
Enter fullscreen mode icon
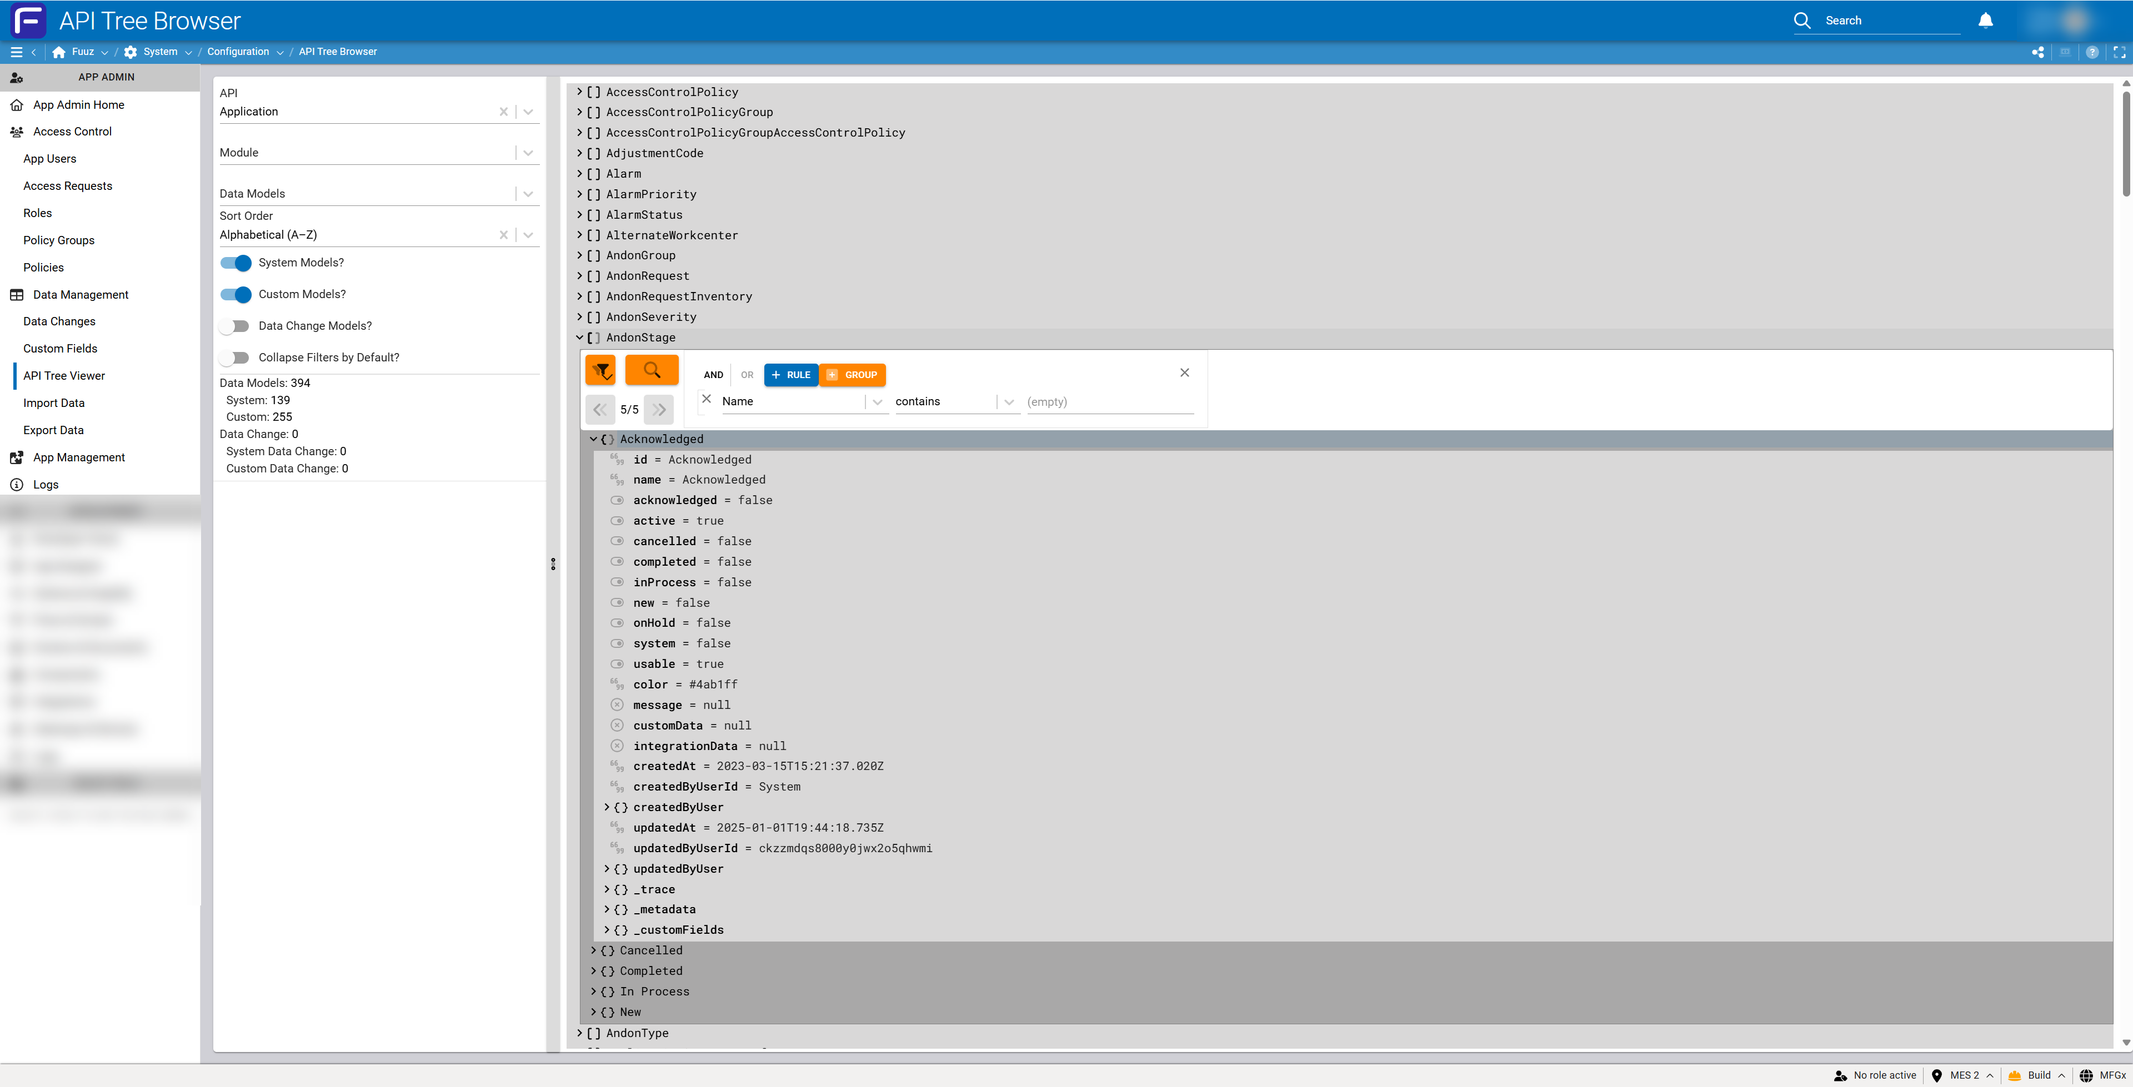2120,52
